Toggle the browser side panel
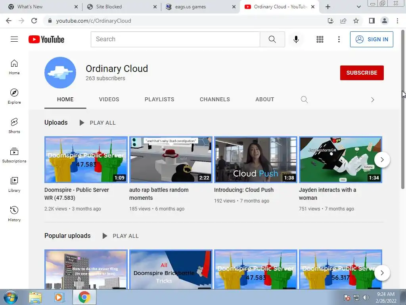The image size is (406, 305). tap(372, 21)
